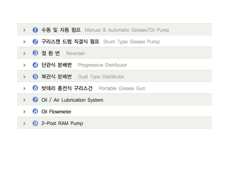Click the number 3 circle beside Reverser

click(35, 53)
